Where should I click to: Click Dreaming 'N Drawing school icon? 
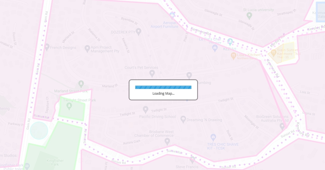click(183, 119)
